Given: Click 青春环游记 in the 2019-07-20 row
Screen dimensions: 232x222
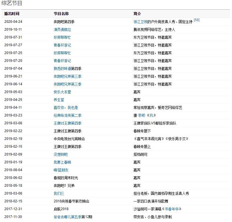Looking at the screenshot, I should tap(62, 61).
